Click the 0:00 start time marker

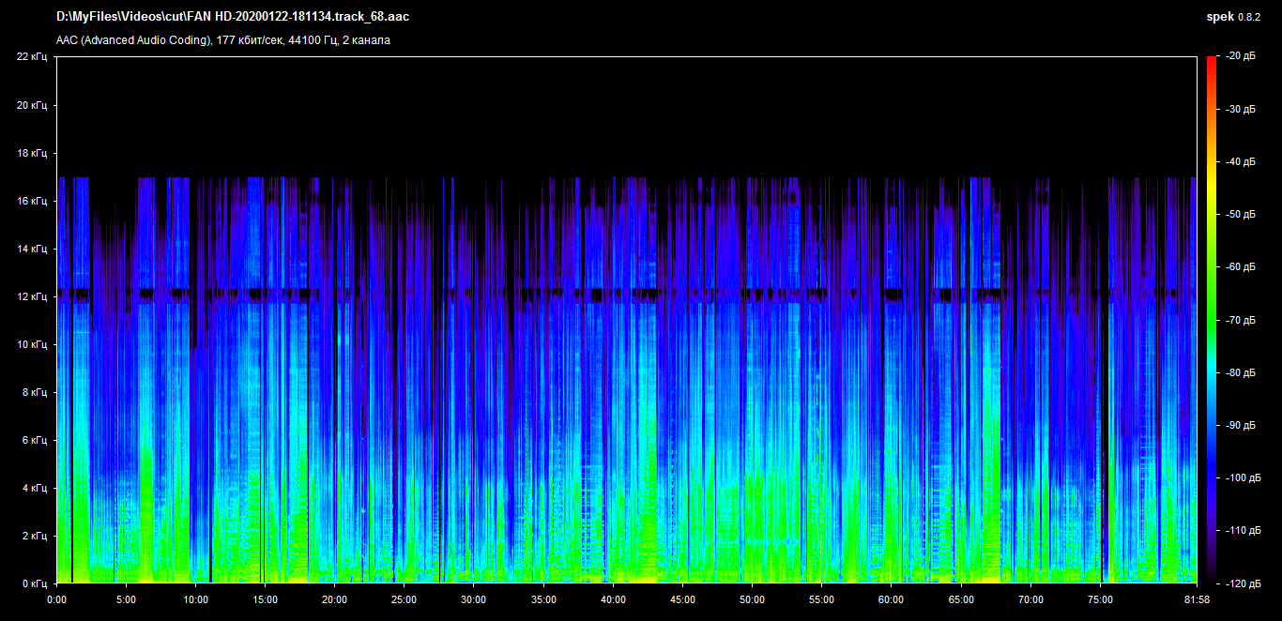coord(56,599)
